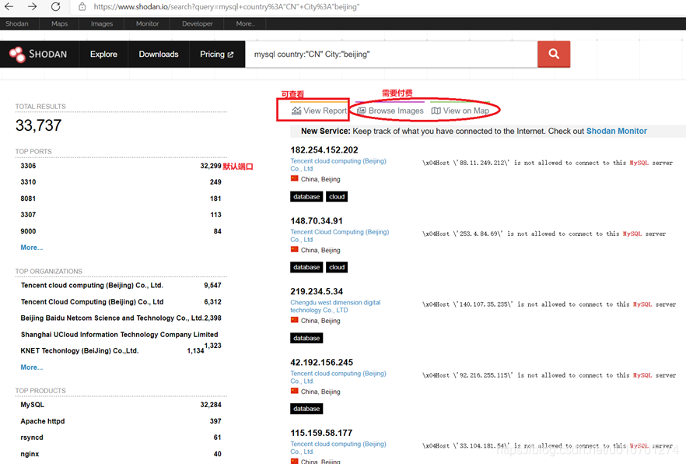The width and height of the screenshot is (686, 464).
Task: Click database tag under 219.234.5.34
Action: coord(306,338)
